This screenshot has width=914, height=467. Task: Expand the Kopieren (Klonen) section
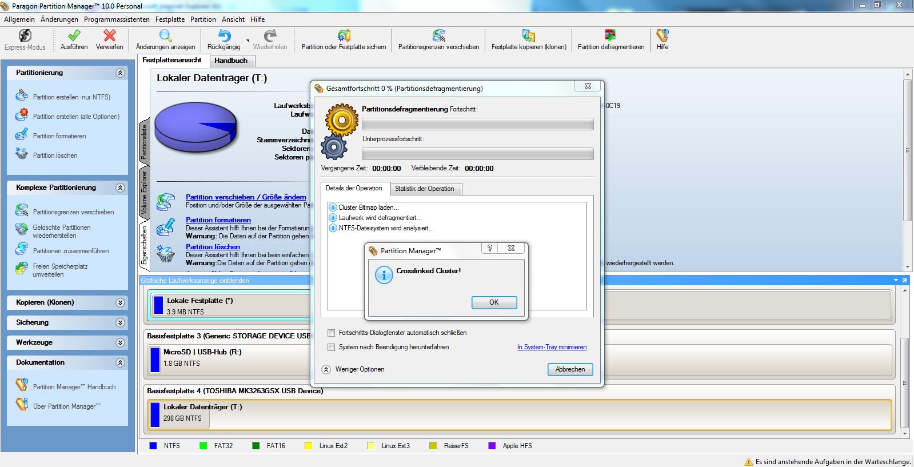(120, 302)
